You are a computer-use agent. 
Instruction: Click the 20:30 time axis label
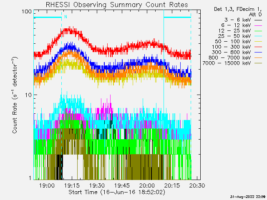[197, 185]
